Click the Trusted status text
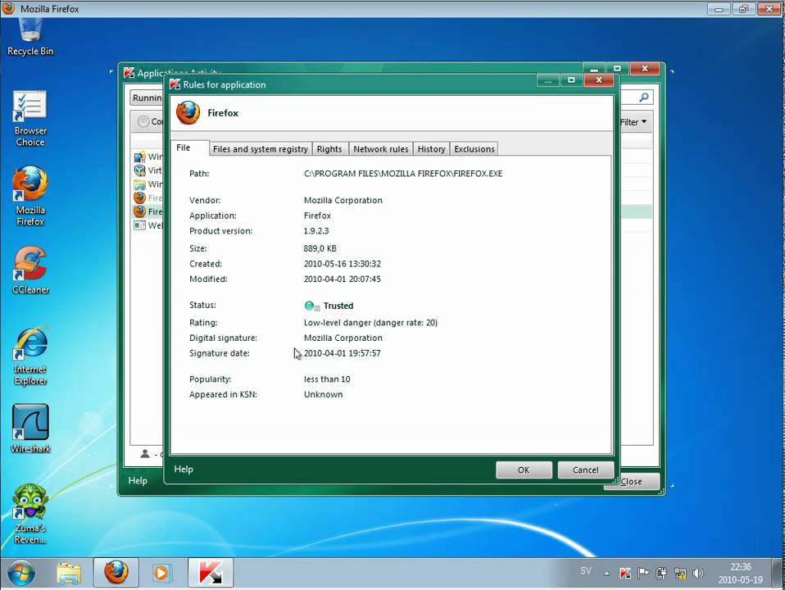The width and height of the screenshot is (785, 590). [x=338, y=306]
